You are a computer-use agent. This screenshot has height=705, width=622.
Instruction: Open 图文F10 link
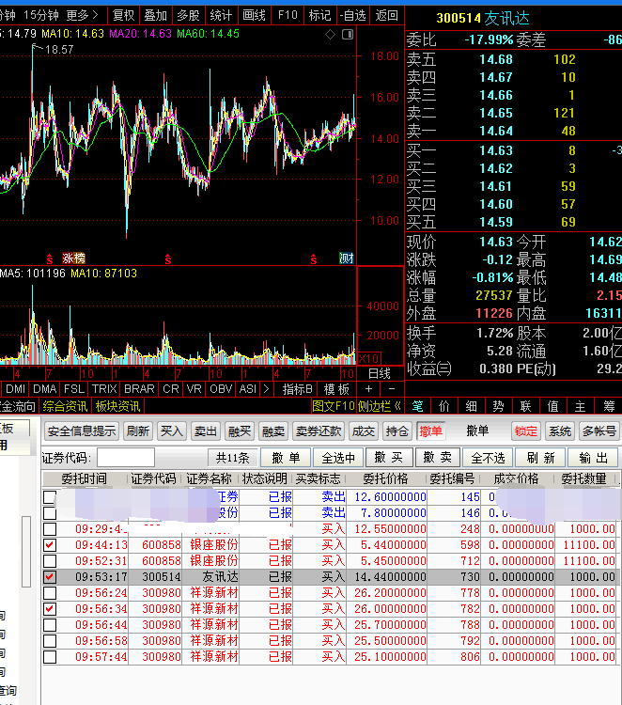tap(334, 406)
